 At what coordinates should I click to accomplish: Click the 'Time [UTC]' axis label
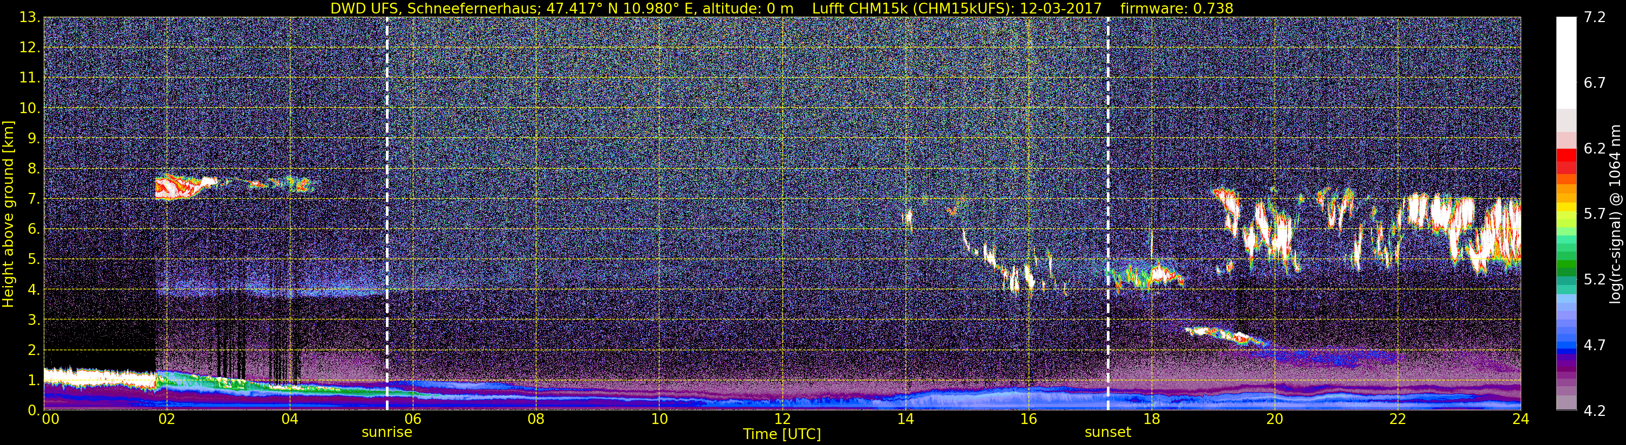coord(782,434)
